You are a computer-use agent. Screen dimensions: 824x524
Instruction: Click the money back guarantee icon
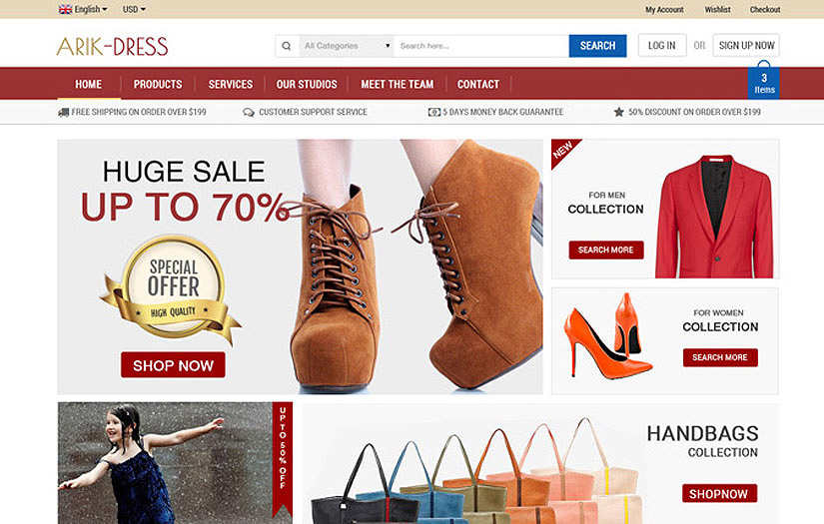[x=433, y=112]
